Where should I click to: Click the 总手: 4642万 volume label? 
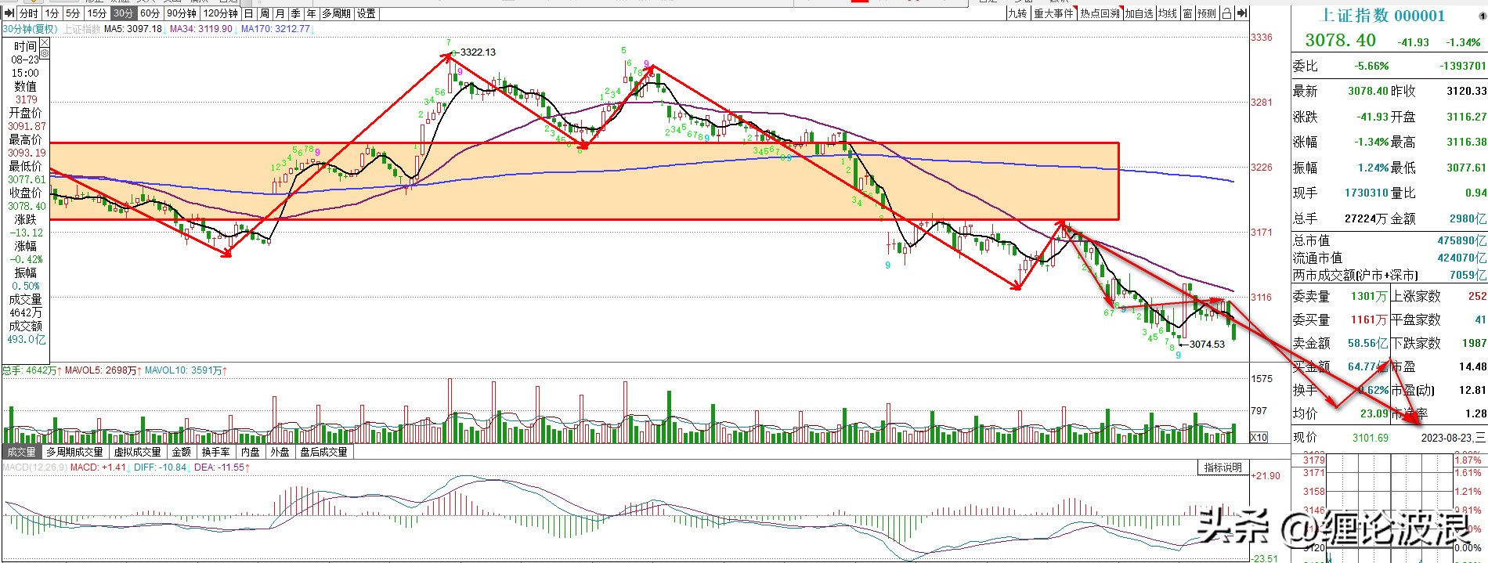(30, 370)
